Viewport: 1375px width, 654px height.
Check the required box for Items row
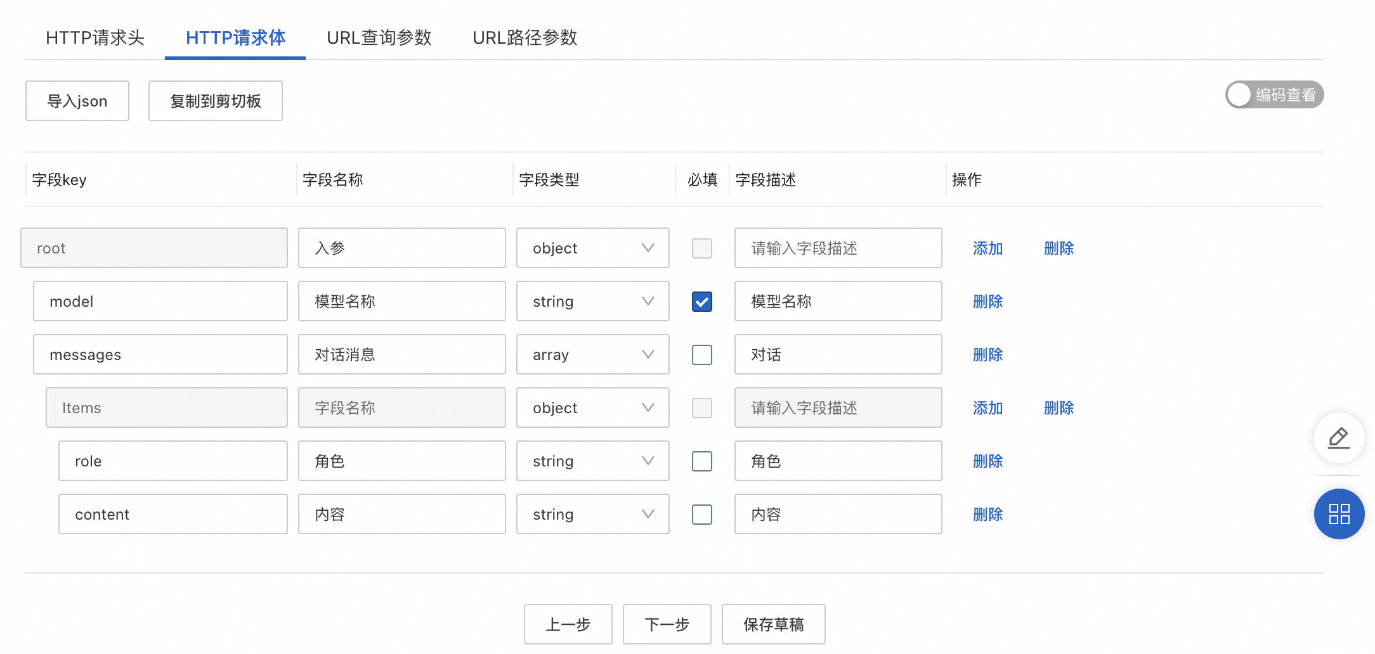coord(702,408)
